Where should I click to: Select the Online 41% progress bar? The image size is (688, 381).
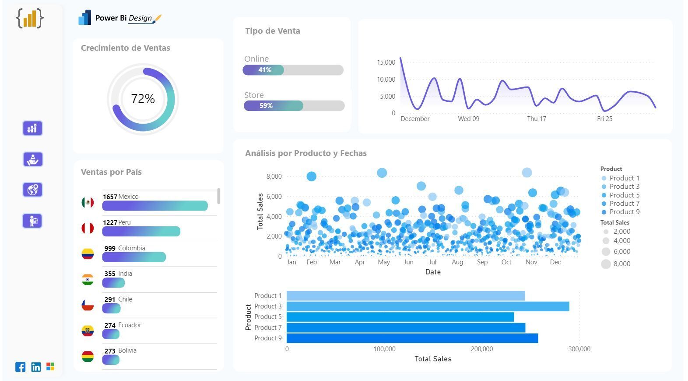pyautogui.click(x=293, y=70)
